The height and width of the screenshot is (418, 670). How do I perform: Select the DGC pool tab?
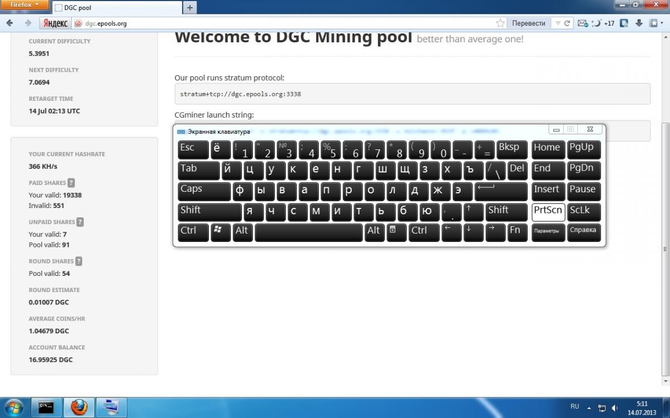point(116,8)
